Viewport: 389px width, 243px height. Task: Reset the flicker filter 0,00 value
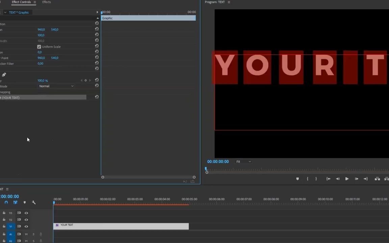97,63
